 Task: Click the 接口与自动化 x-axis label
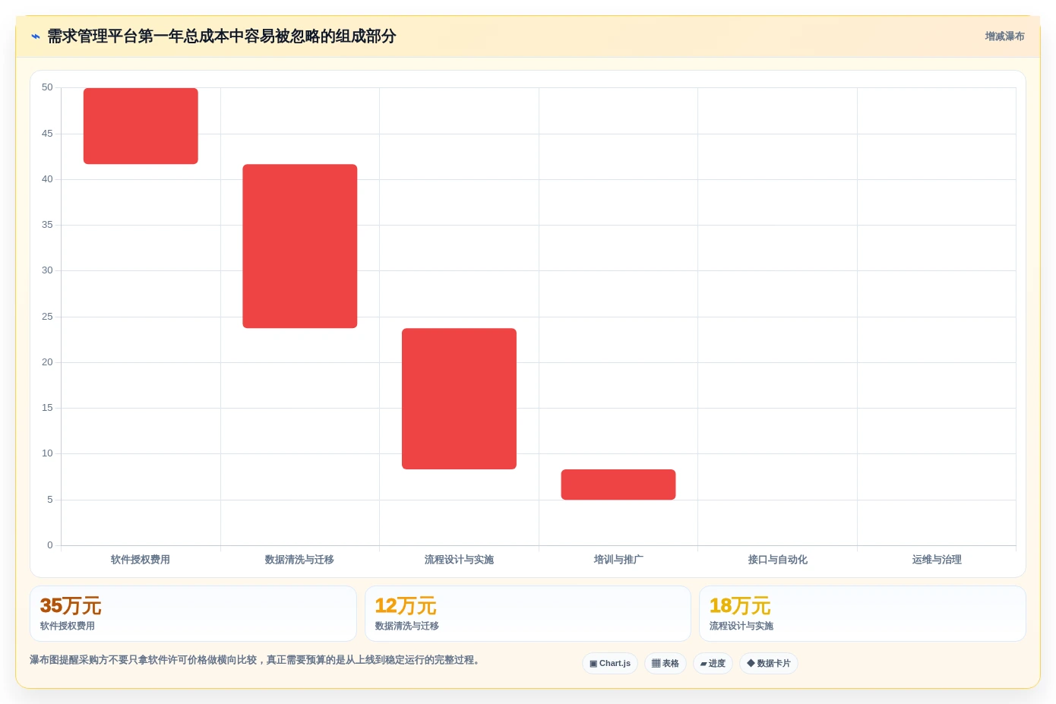click(777, 560)
